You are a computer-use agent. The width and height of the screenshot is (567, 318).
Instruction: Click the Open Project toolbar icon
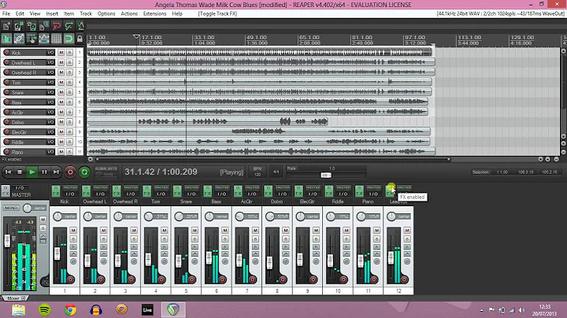click(x=19, y=26)
